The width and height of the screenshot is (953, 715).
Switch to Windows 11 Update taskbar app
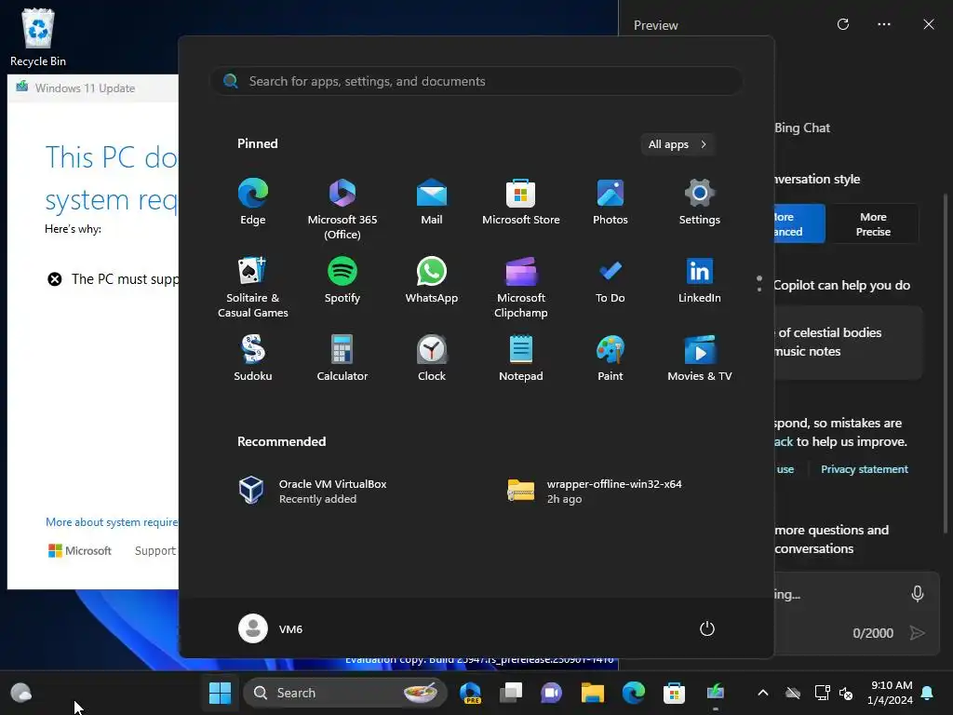pos(716,693)
